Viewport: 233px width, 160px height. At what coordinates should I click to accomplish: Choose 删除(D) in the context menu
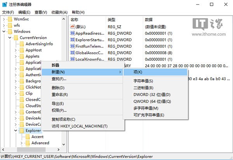pos(82,88)
